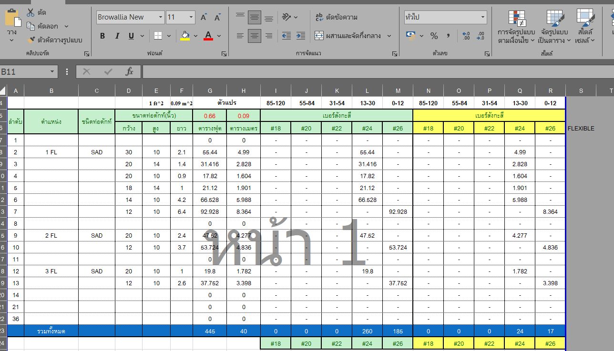Image resolution: width=614 pixels, height=351 pixels.
Task: Select the Format Painter brush
Action: (32, 40)
